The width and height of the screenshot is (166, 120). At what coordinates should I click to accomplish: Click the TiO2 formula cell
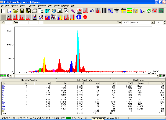pos(140,104)
